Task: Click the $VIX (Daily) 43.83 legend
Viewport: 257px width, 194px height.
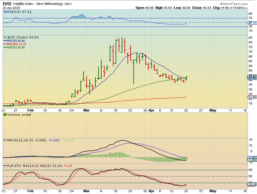Action: [23, 37]
